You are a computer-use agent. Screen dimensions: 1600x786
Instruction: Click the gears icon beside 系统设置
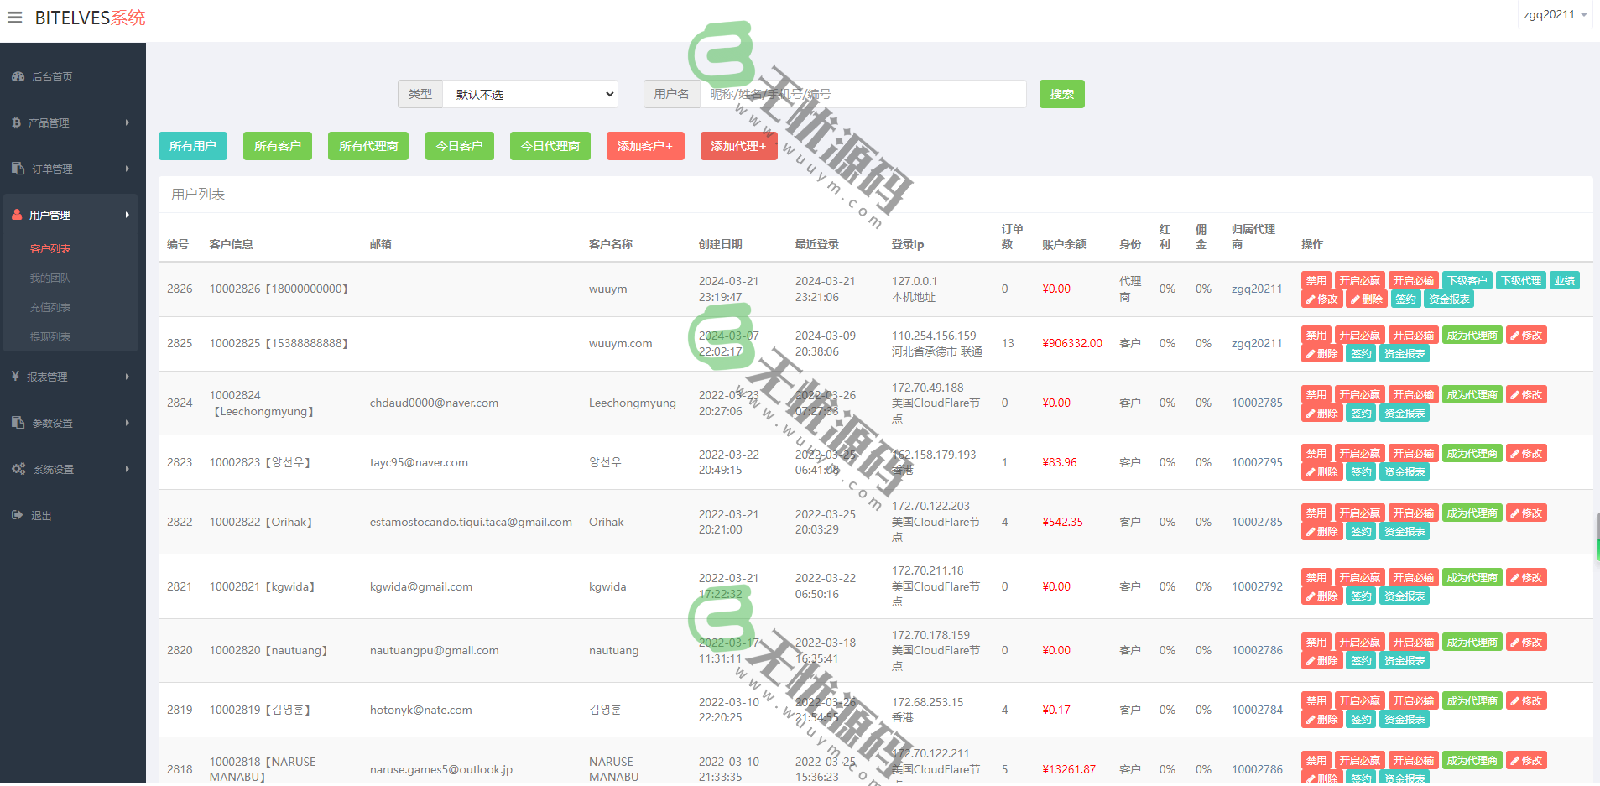click(x=18, y=469)
